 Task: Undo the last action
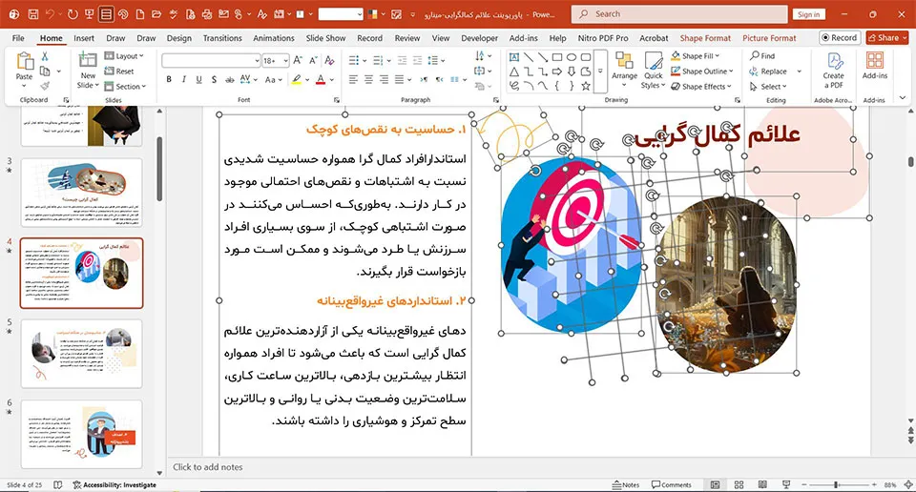pos(51,14)
